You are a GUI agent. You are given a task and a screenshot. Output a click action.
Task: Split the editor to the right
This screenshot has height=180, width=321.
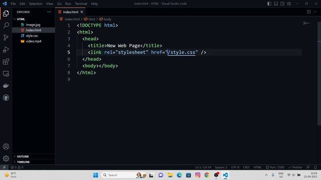click(308, 12)
